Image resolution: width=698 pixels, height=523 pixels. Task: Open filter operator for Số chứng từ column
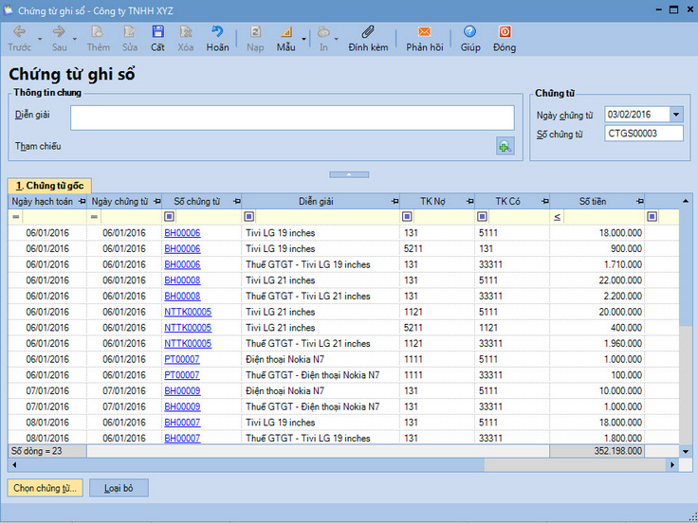coord(169,217)
